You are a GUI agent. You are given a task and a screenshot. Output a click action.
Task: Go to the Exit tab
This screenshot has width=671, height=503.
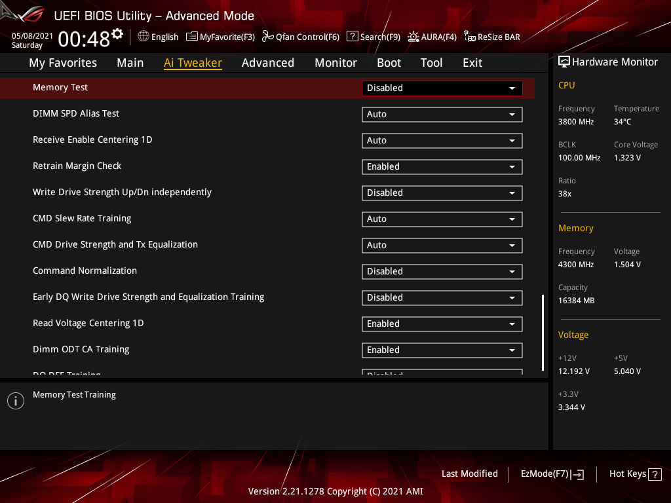472,63
